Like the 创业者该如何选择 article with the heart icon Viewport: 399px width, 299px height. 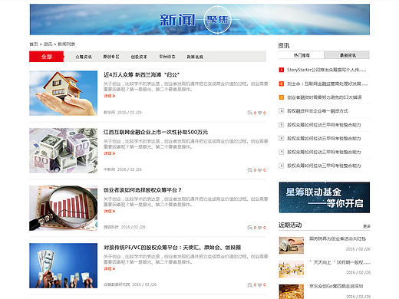pyautogui.click(x=259, y=228)
